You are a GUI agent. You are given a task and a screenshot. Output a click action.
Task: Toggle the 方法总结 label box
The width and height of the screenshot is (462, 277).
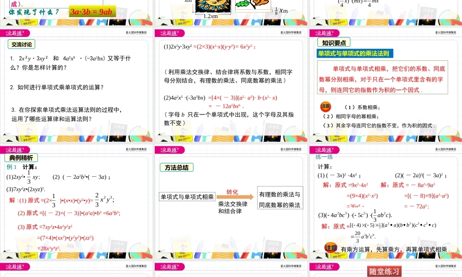176,168
